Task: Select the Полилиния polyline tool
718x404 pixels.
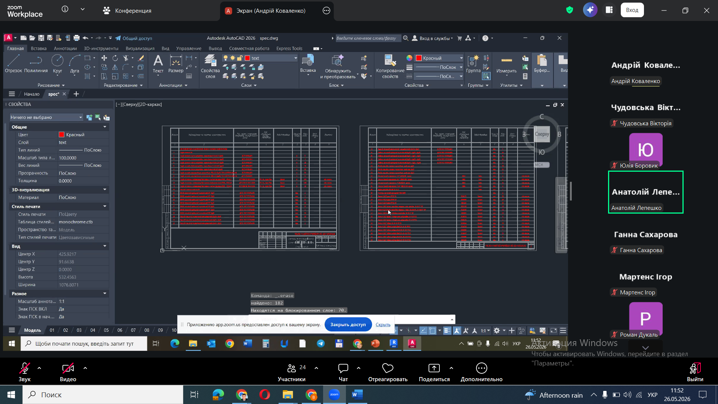Action: tap(36, 64)
